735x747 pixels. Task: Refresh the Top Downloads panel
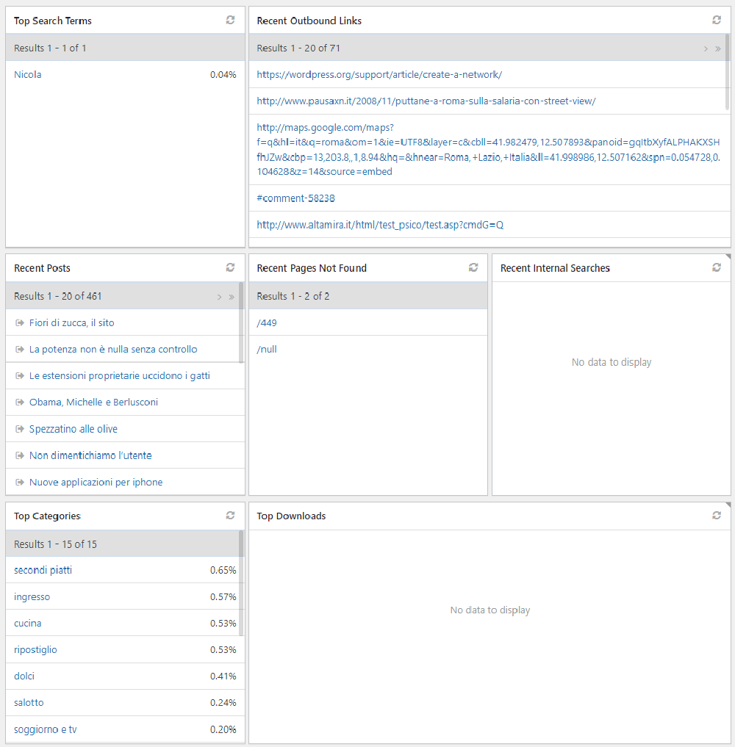tap(717, 515)
